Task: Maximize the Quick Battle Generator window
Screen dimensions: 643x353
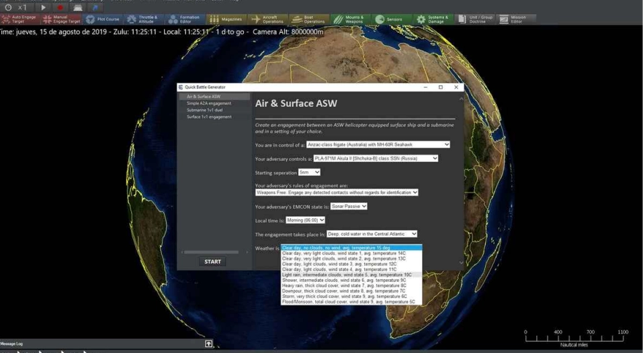Action: [x=440, y=87]
